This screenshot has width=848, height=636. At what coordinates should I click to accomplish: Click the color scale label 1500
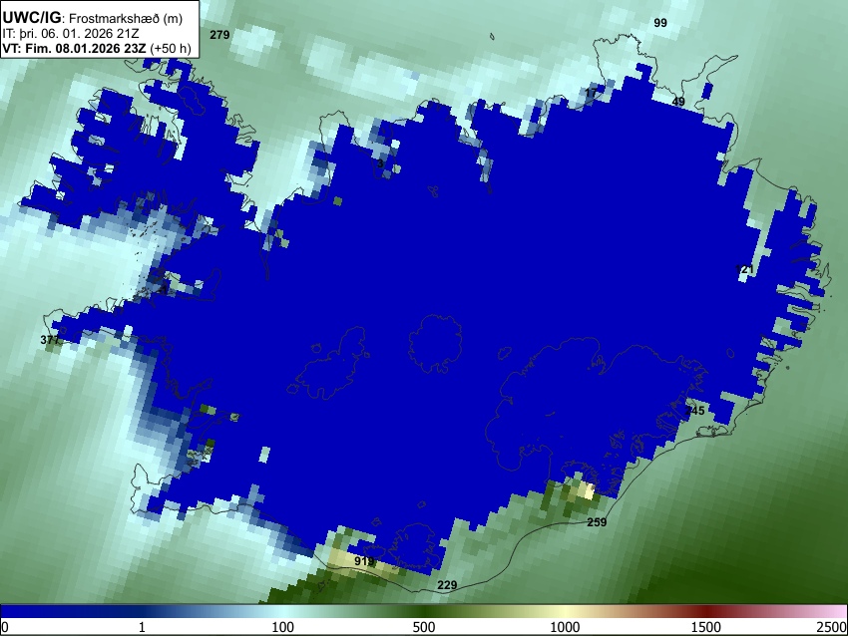pyautogui.click(x=706, y=627)
